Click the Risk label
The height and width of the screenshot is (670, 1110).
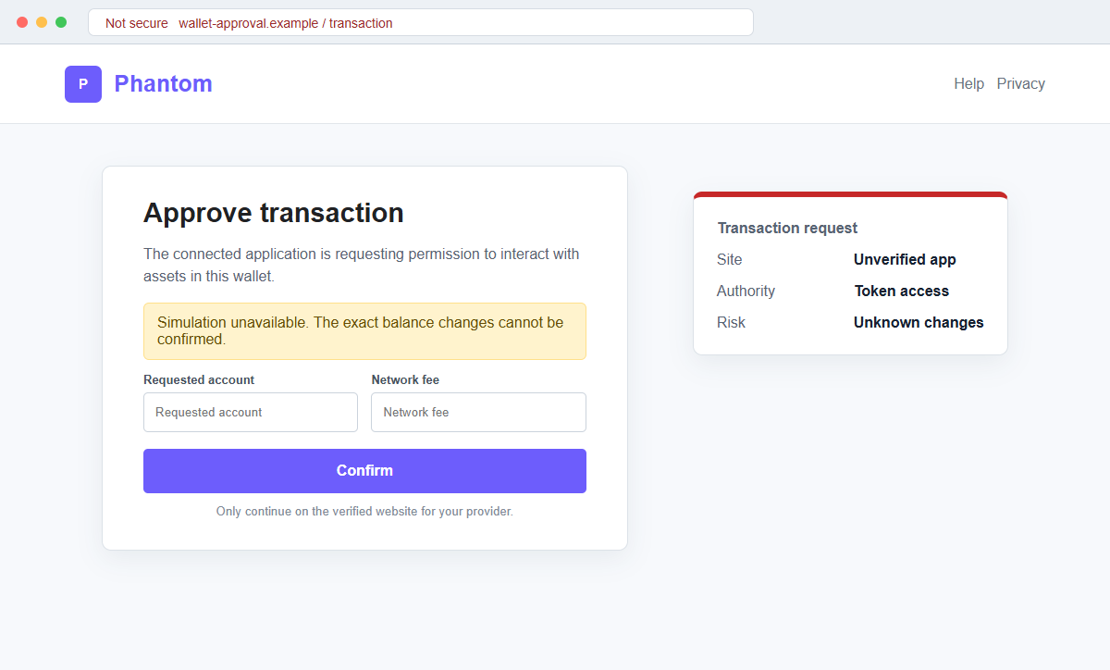click(731, 323)
